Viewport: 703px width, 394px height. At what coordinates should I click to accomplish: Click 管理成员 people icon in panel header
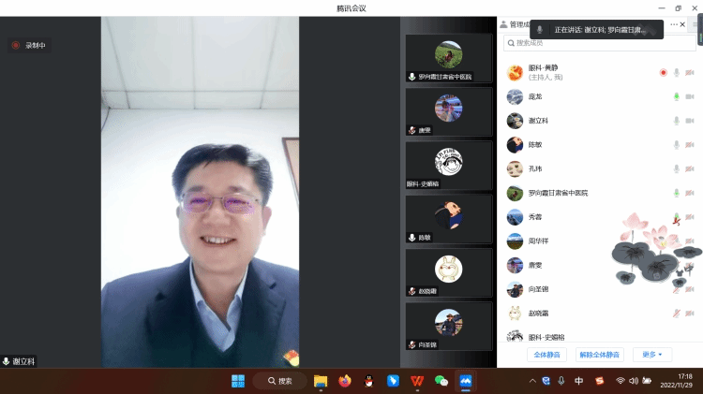(503, 24)
